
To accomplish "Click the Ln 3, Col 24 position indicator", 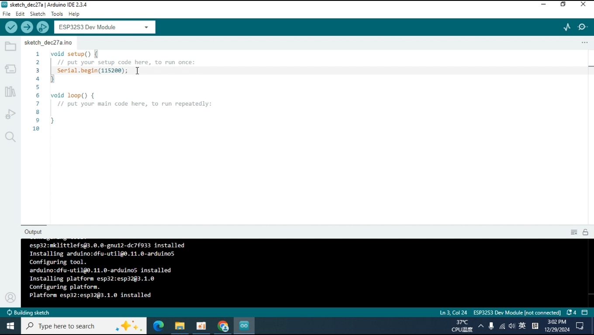I will pos(453,312).
